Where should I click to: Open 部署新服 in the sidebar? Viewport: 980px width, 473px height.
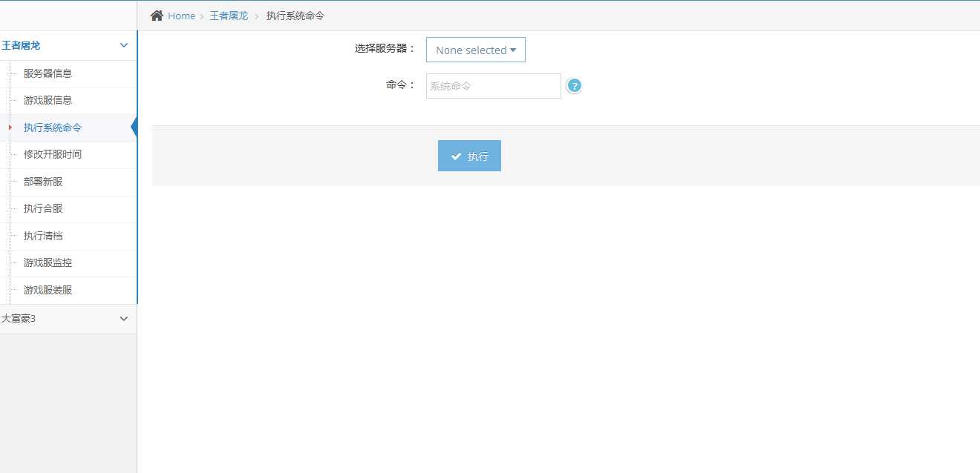coord(43,182)
